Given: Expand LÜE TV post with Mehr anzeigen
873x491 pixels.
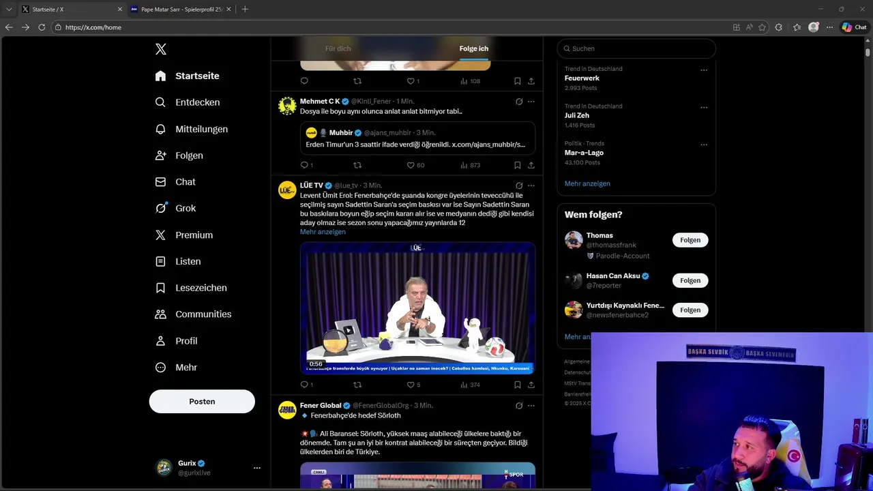Looking at the screenshot, I should click(323, 232).
